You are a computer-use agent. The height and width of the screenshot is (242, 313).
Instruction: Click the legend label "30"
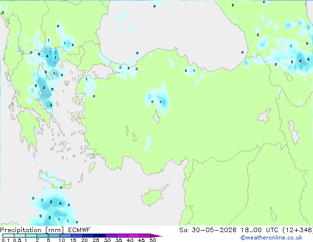(x=107, y=240)
